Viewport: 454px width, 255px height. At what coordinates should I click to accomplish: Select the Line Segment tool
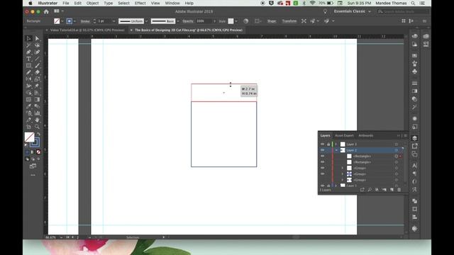point(37,59)
